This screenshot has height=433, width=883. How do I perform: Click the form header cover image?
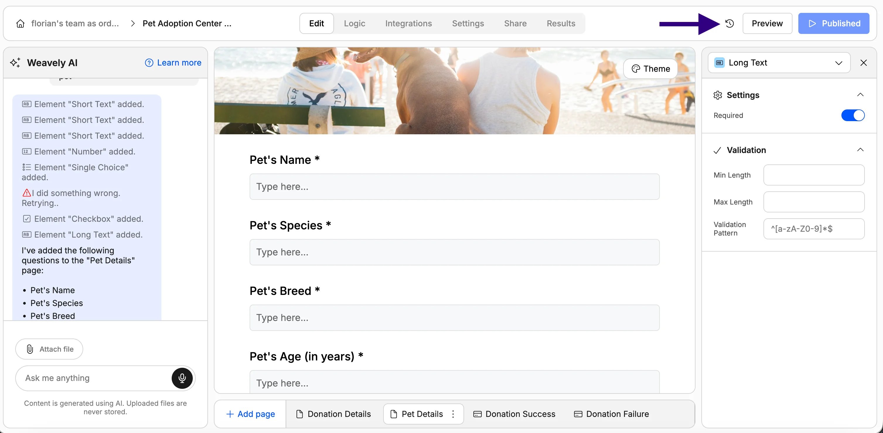454,91
